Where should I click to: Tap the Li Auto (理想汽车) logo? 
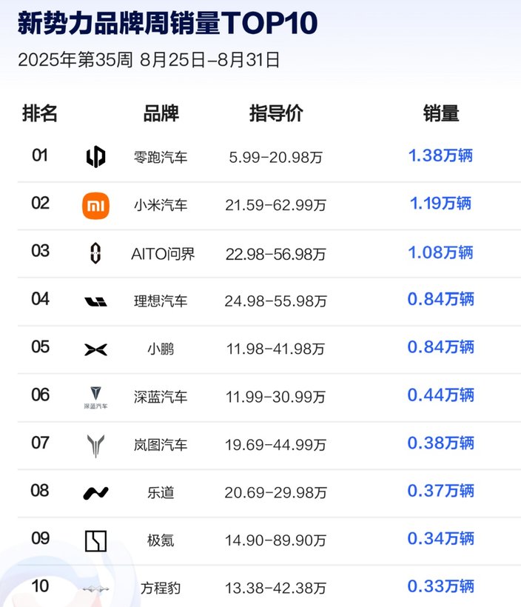point(95,301)
